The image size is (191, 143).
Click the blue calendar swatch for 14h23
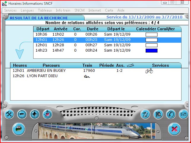151,50
